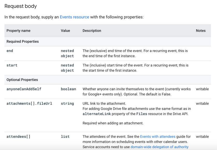
Task: Click the Notes column header
Action: [201, 31]
